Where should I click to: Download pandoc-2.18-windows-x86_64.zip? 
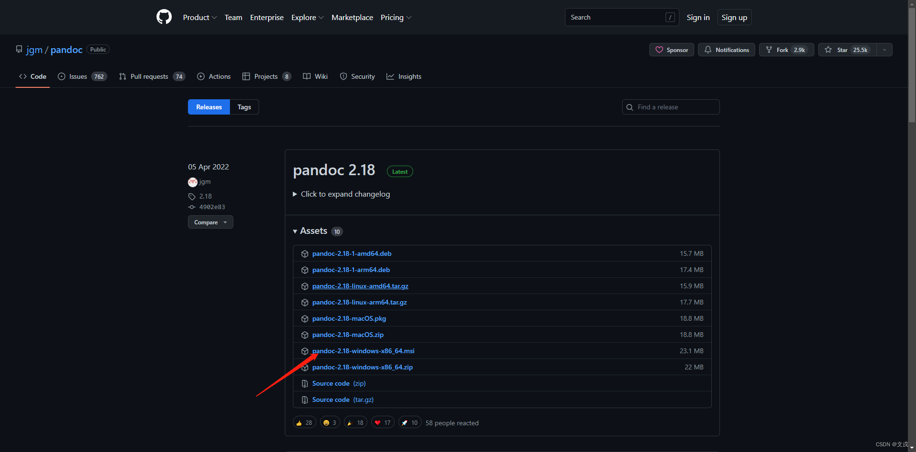(363, 367)
